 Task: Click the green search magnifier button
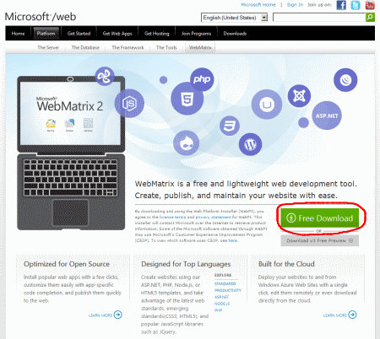(370, 17)
